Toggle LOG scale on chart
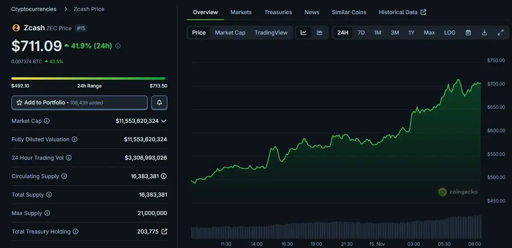The height and width of the screenshot is (248, 512). tap(450, 32)
